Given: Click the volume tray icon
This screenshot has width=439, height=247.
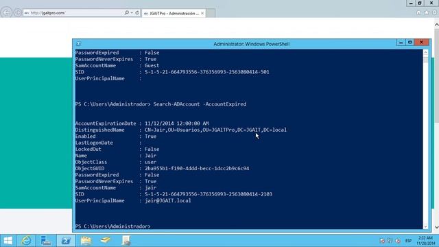Looking at the screenshot, I should pyautogui.click(x=398, y=241).
